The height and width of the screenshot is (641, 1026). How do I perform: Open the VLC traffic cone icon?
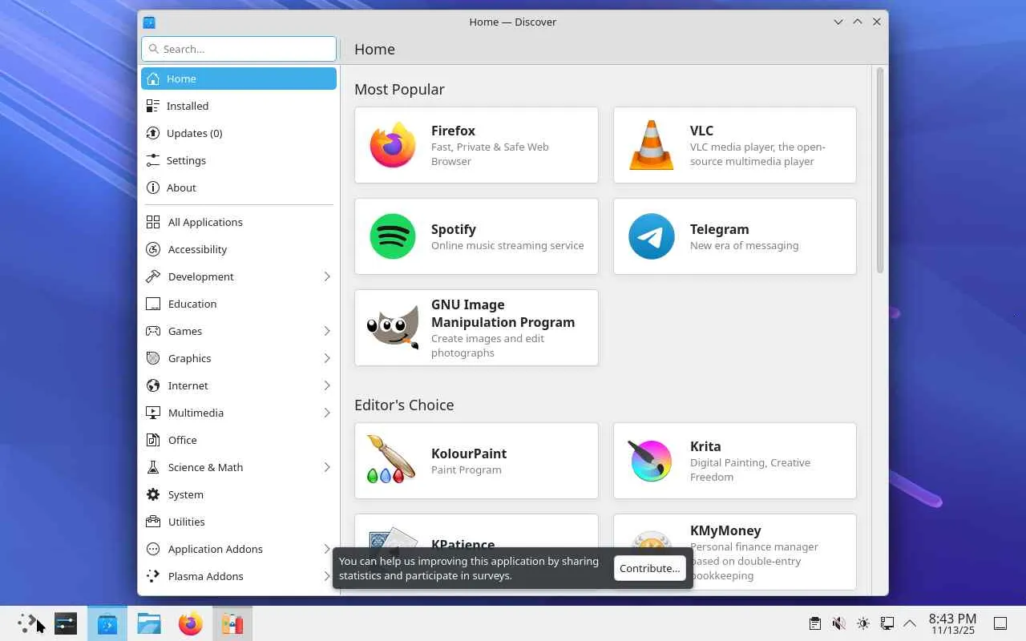(x=652, y=145)
